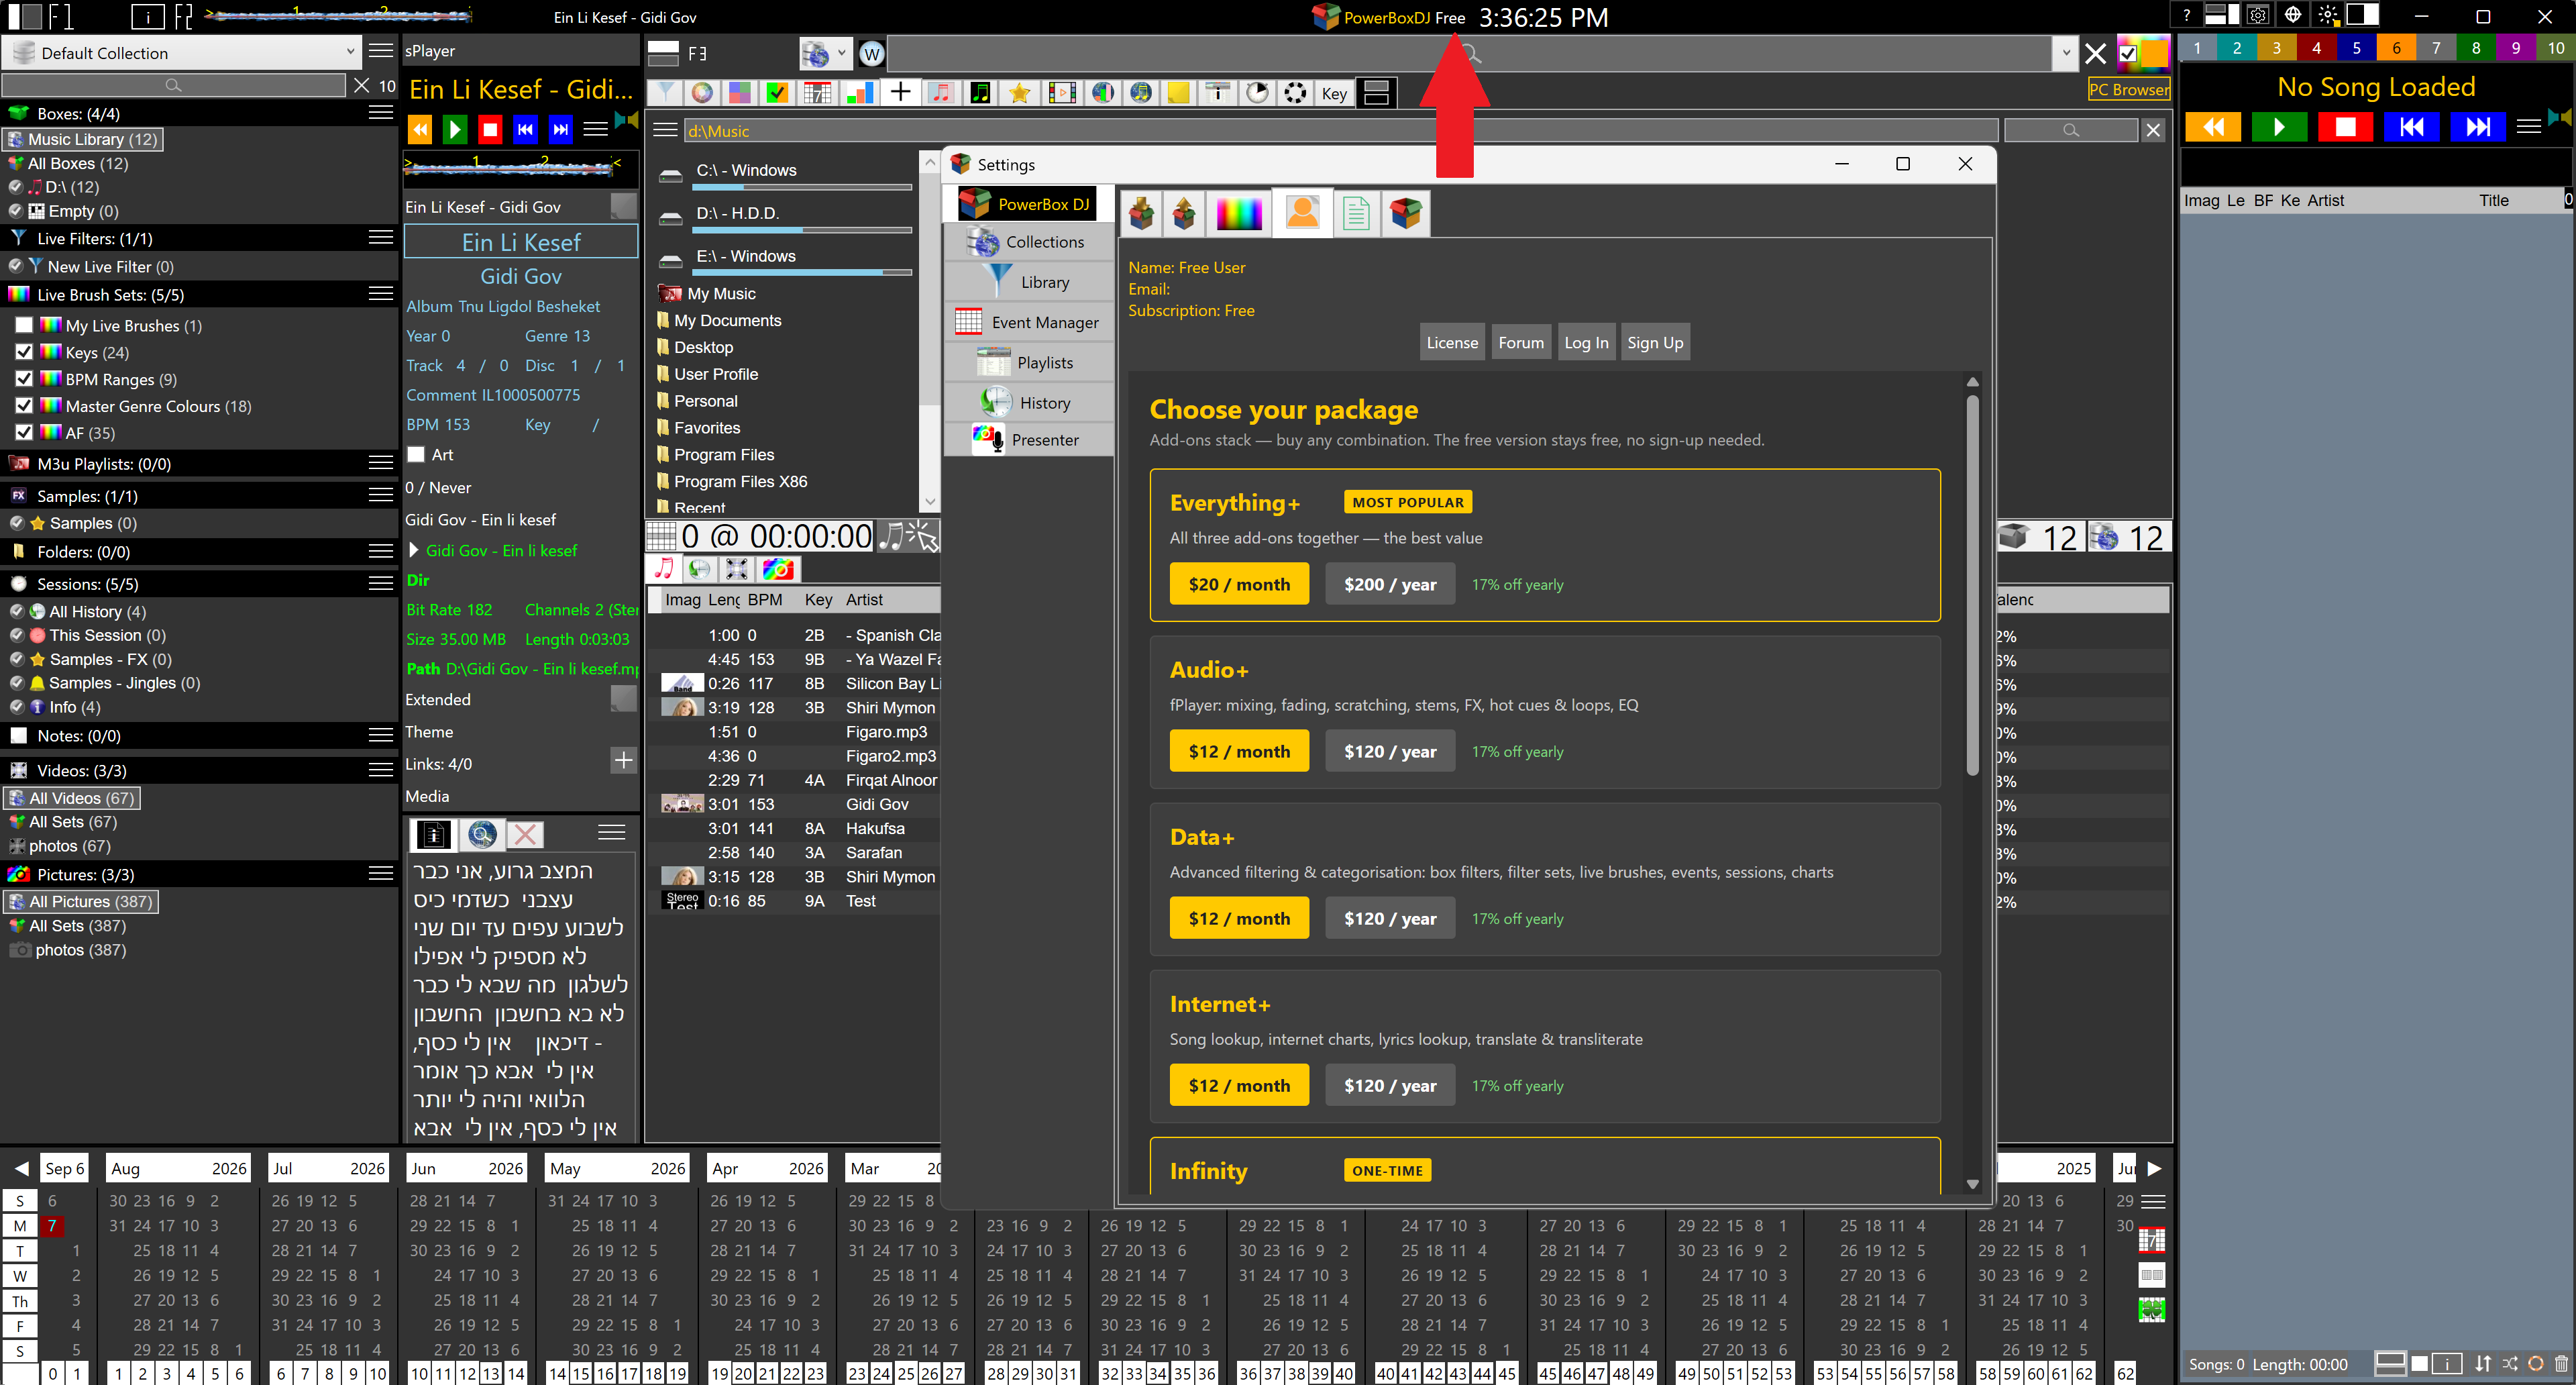Click the plus icon in the toolbar
The width and height of the screenshot is (2576, 1385).
pos(900,93)
